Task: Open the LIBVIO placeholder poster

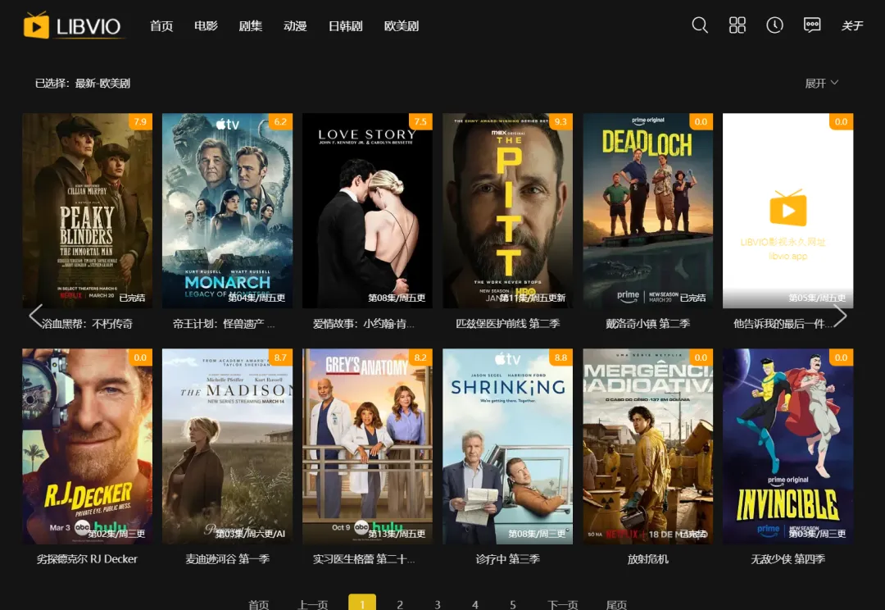Action: (788, 211)
